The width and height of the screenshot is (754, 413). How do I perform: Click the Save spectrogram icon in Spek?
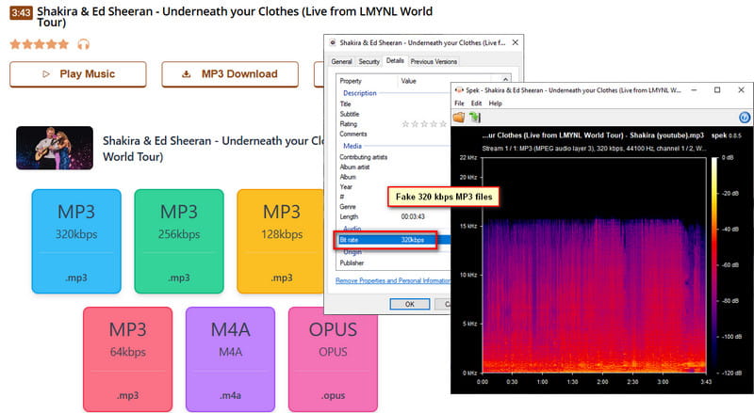point(475,118)
